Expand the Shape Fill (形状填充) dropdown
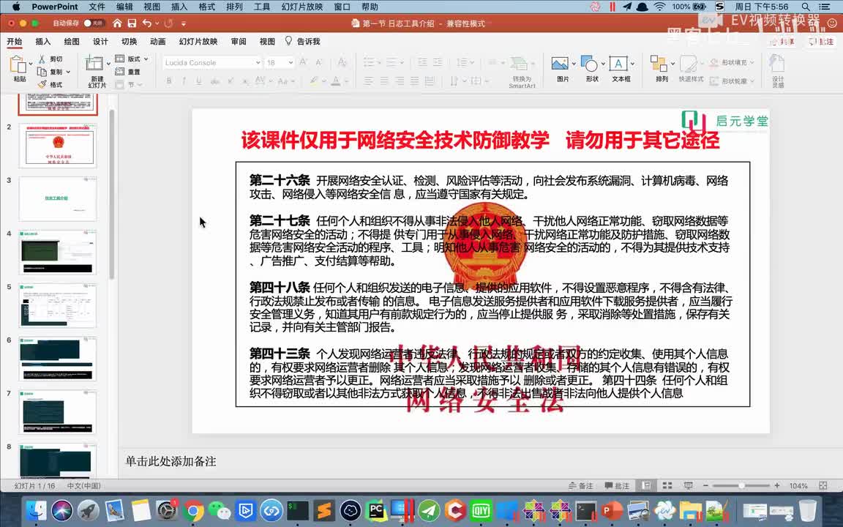 coord(752,63)
